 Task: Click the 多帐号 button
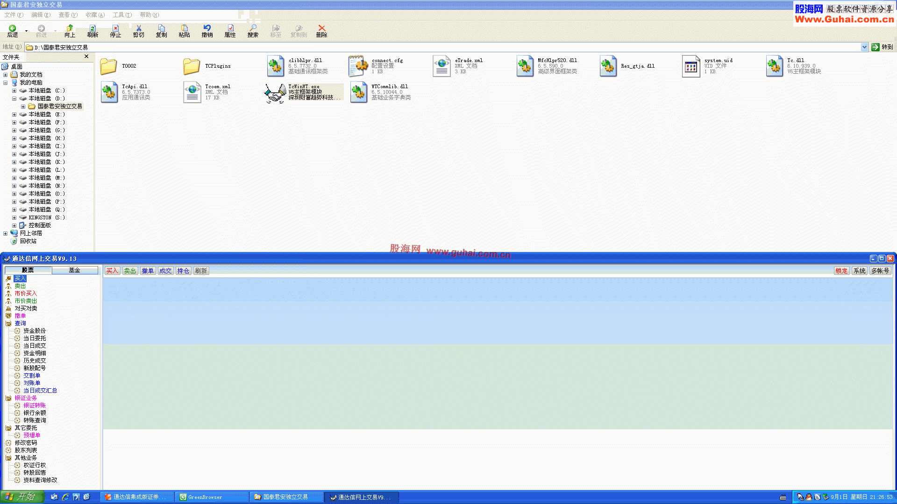tap(880, 271)
